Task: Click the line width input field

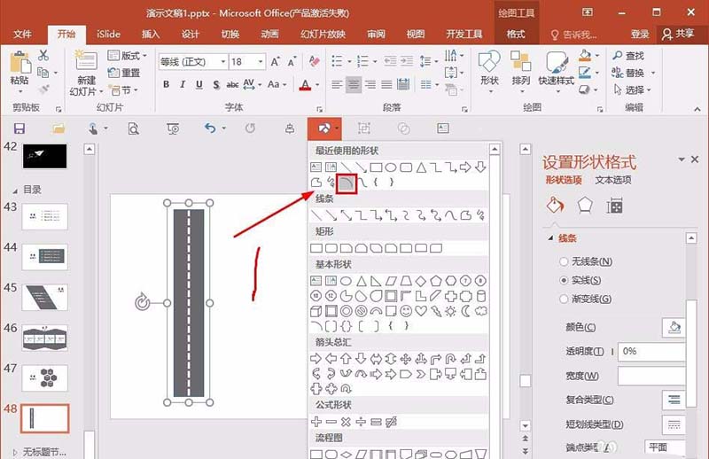Action: tap(652, 376)
